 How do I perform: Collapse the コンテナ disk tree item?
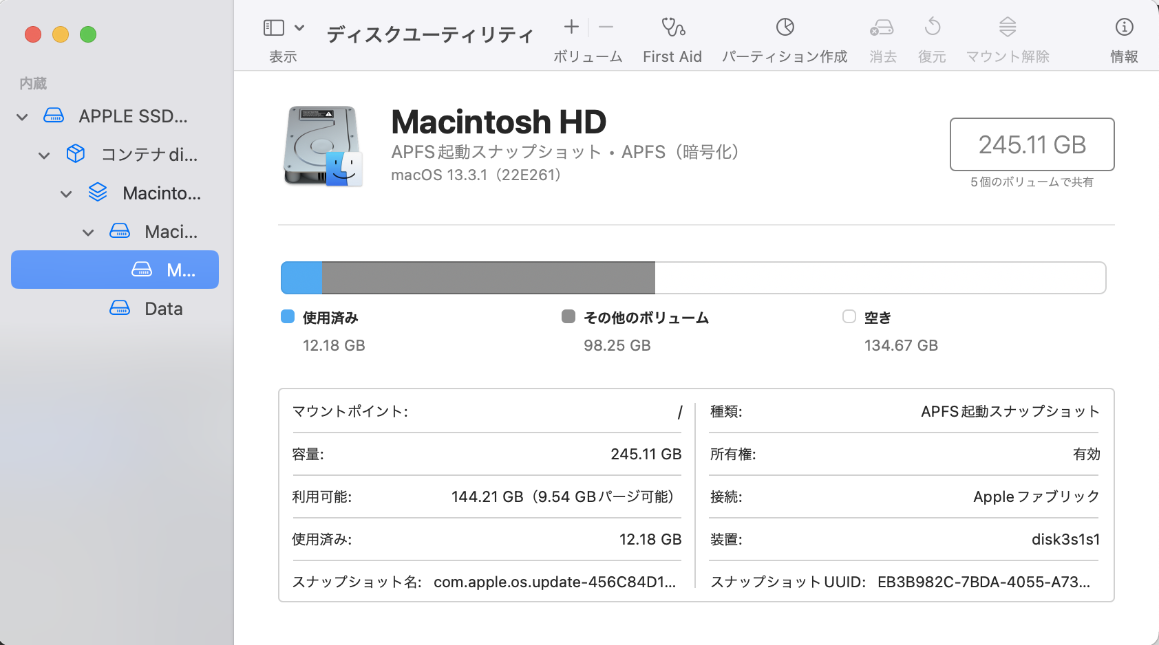pos(43,155)
